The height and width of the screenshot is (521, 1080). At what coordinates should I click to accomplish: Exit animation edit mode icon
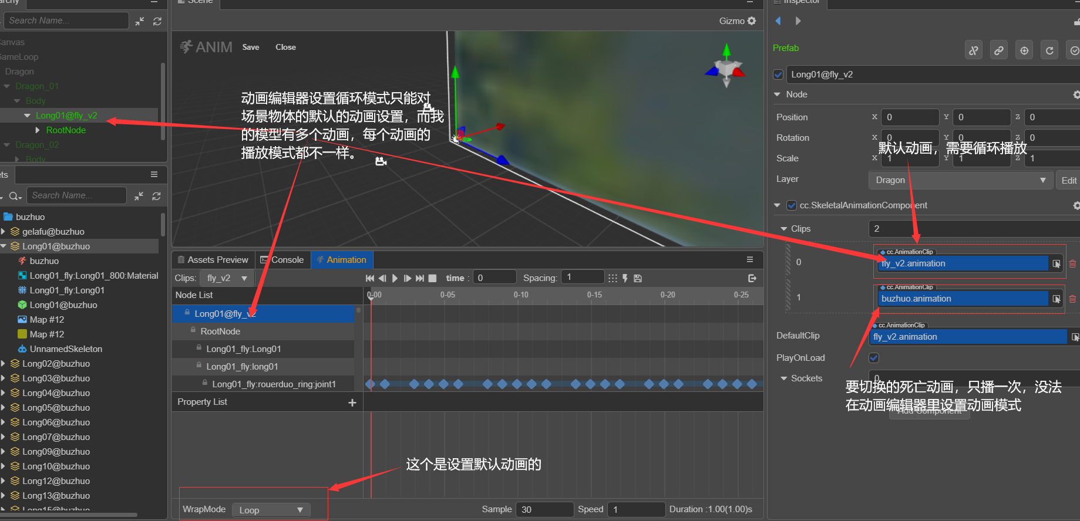[752, 278]
